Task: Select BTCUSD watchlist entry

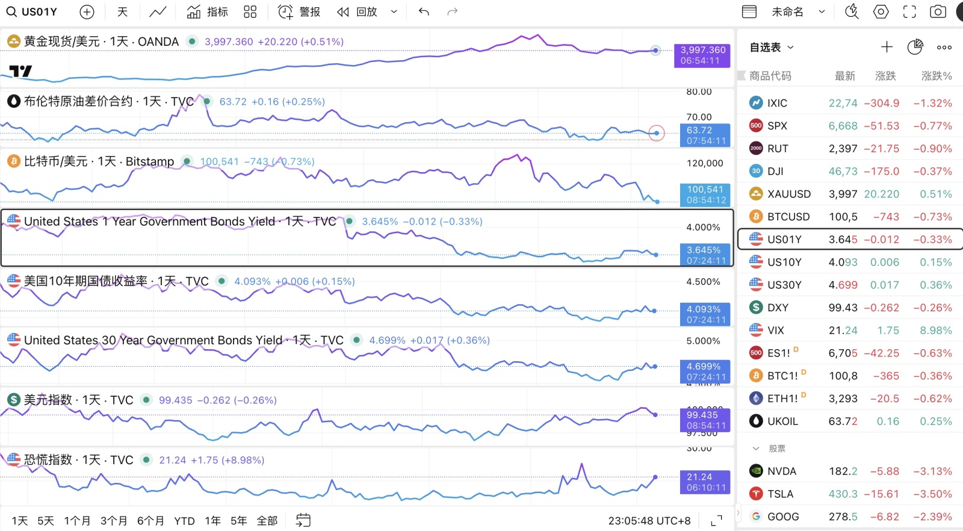Action: point(850,217)
